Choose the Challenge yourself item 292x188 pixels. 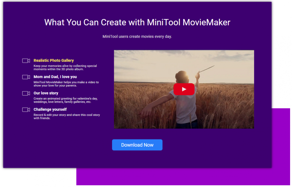(50, 109)
